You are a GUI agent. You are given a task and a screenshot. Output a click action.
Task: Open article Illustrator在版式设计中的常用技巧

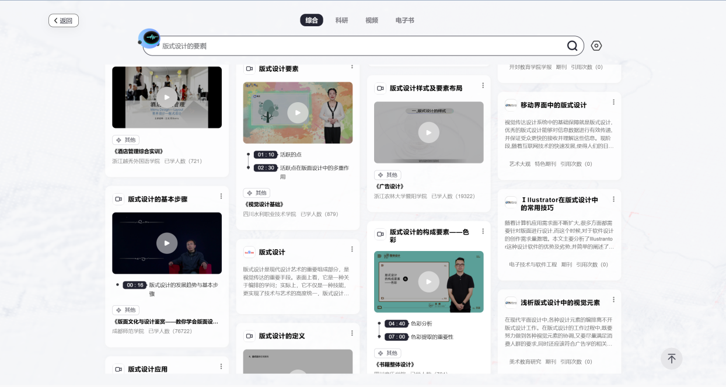(x=559, y=204)
